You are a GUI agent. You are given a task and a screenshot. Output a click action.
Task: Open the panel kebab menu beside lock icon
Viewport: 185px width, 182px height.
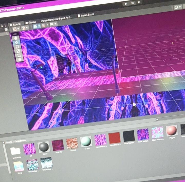coord(5,25)
